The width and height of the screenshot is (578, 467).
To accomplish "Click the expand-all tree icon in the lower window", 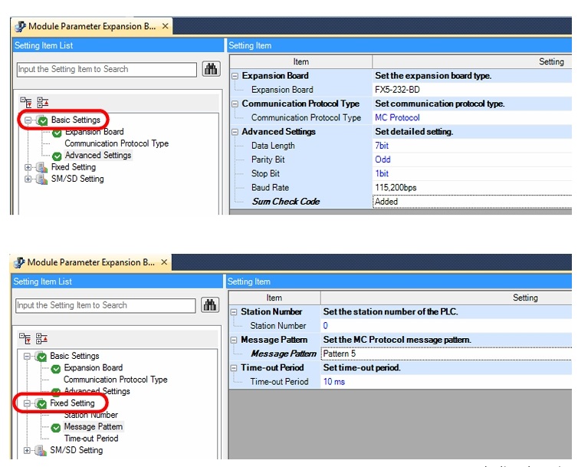I will click(25, 337).
